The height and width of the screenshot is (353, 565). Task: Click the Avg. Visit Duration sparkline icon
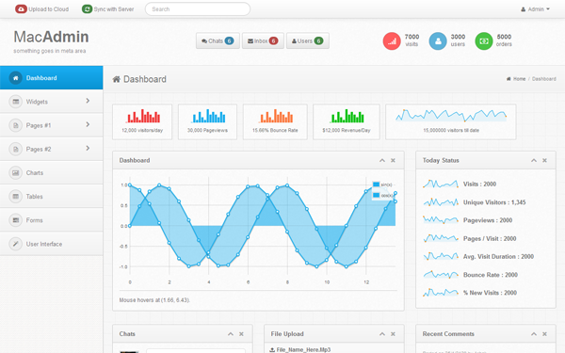coord(441,256)
